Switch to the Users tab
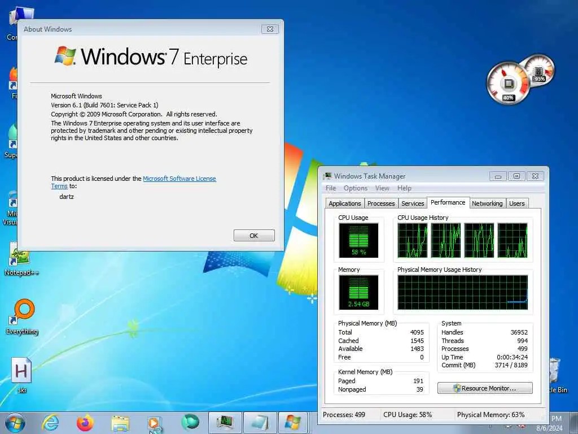 (x=517, y=203)
